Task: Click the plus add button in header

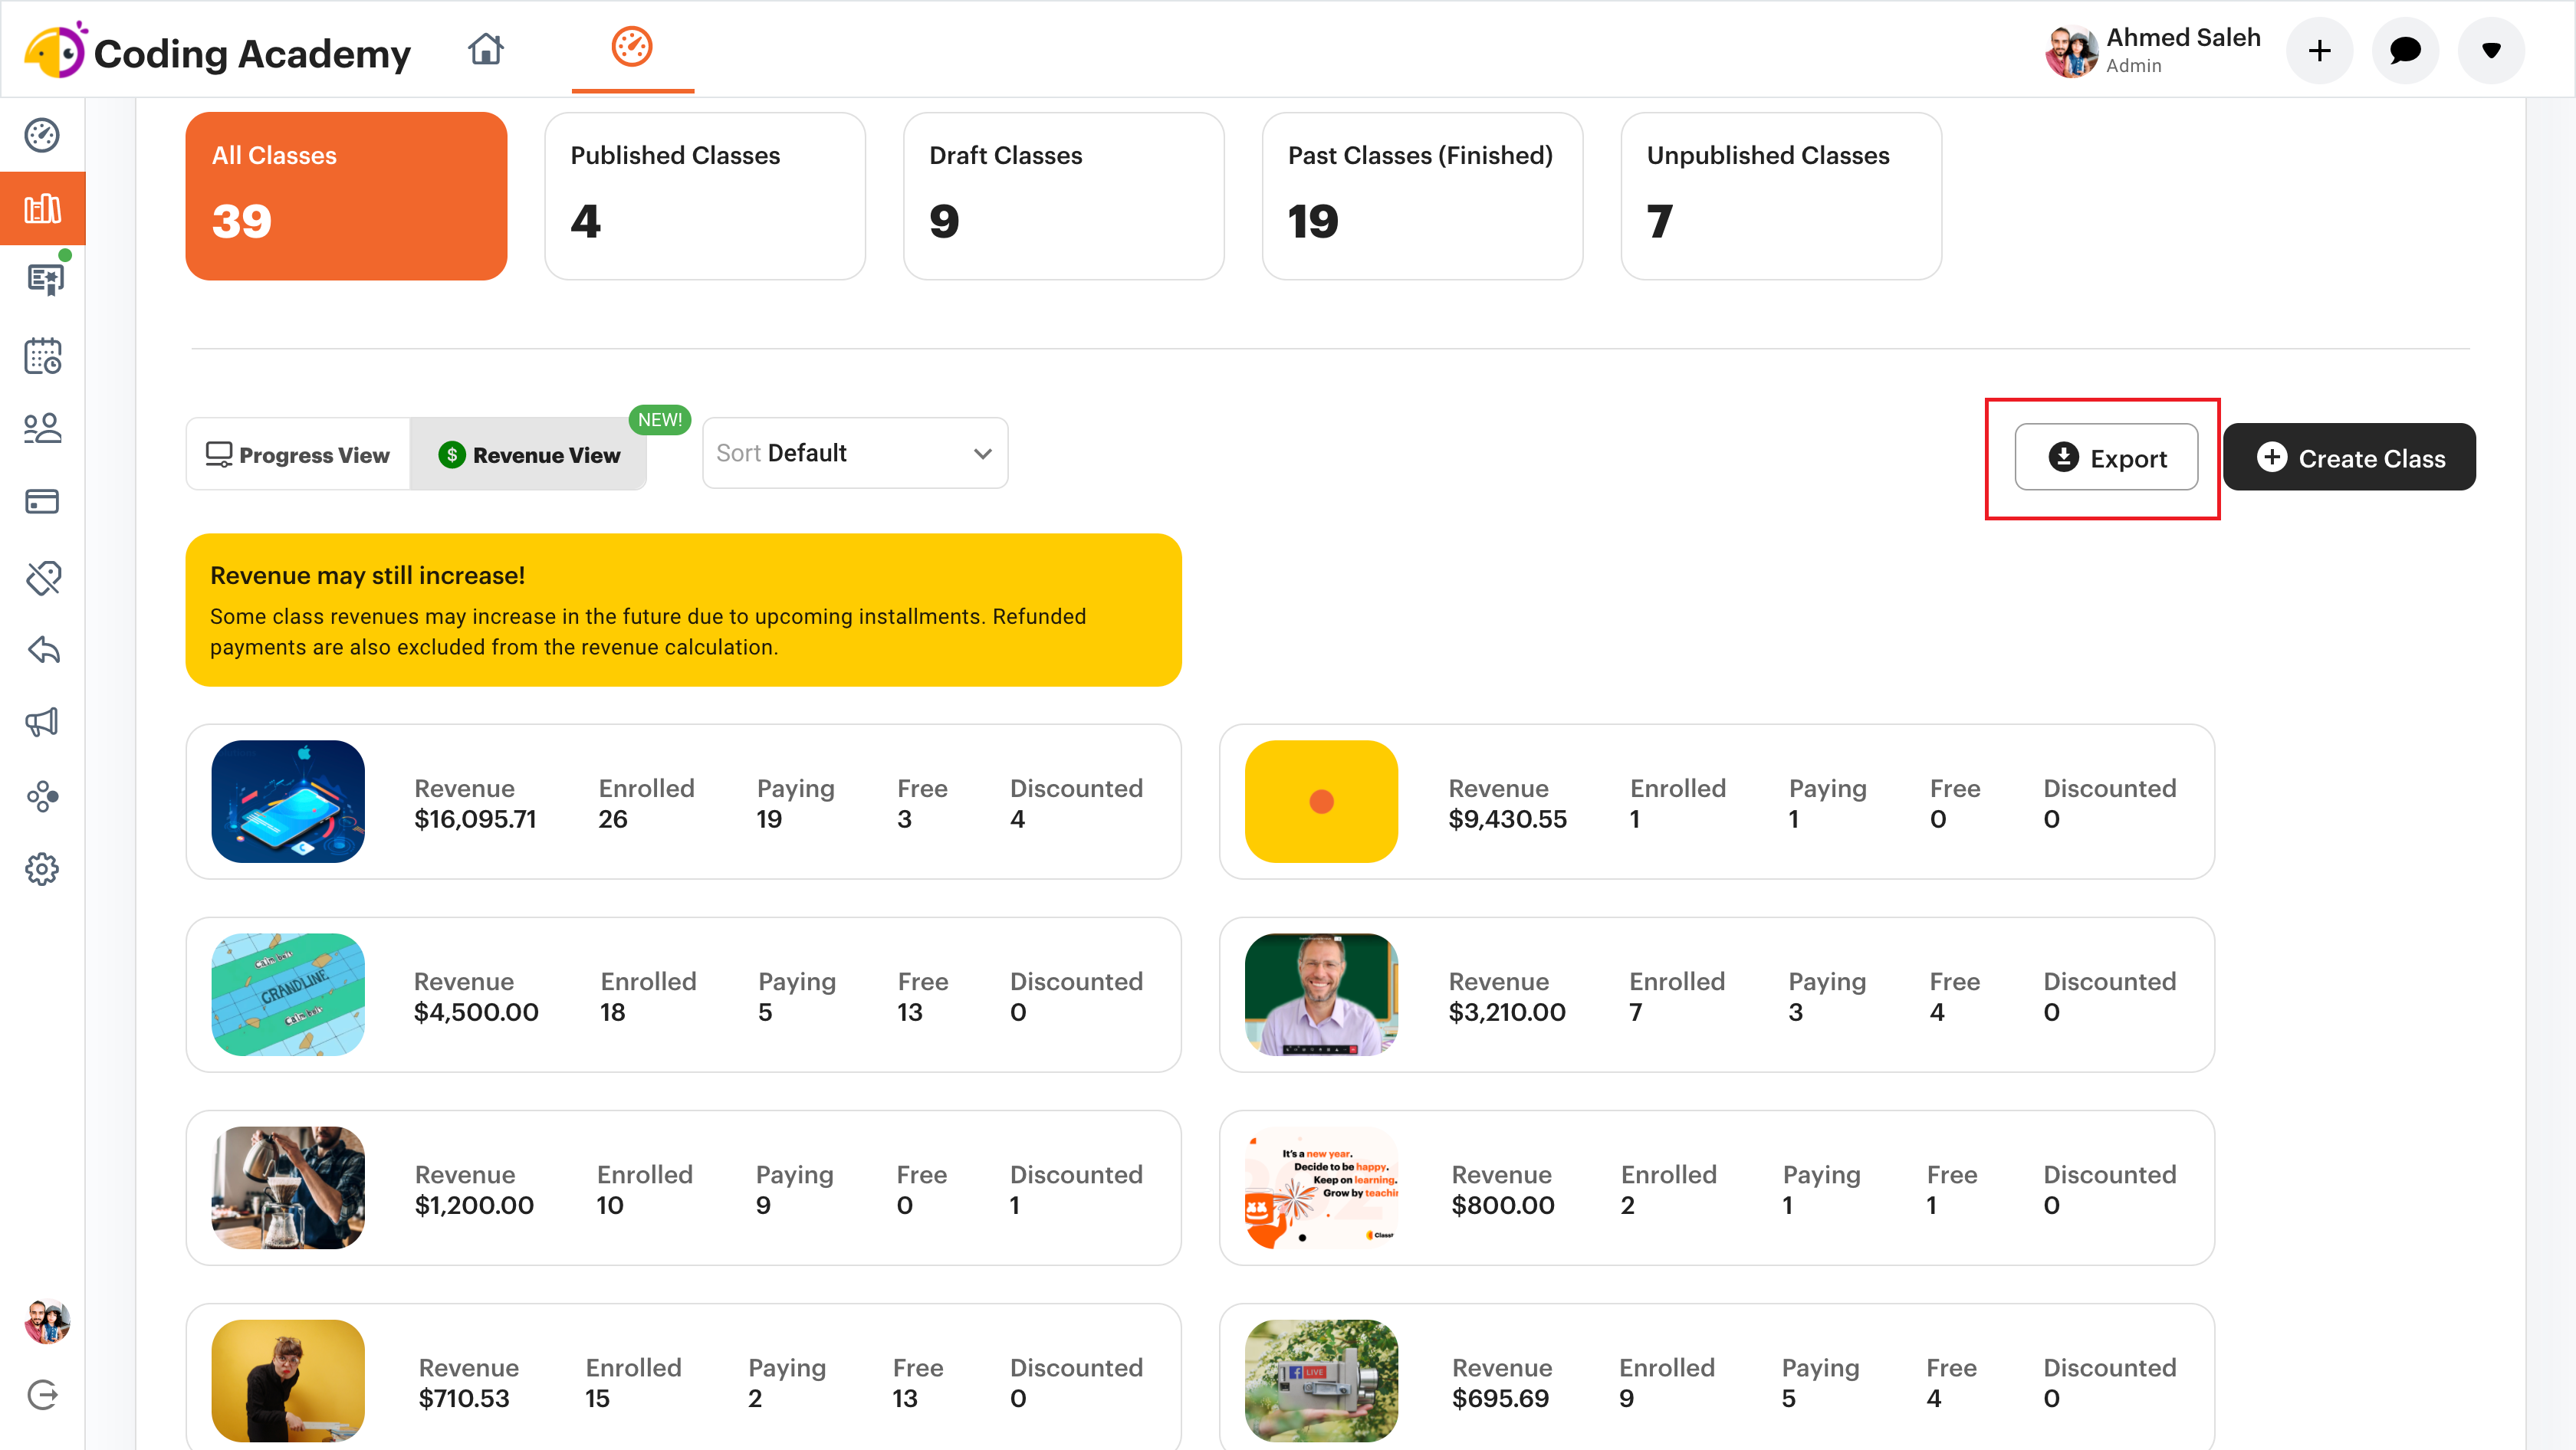Action: tap(2319, 50)
